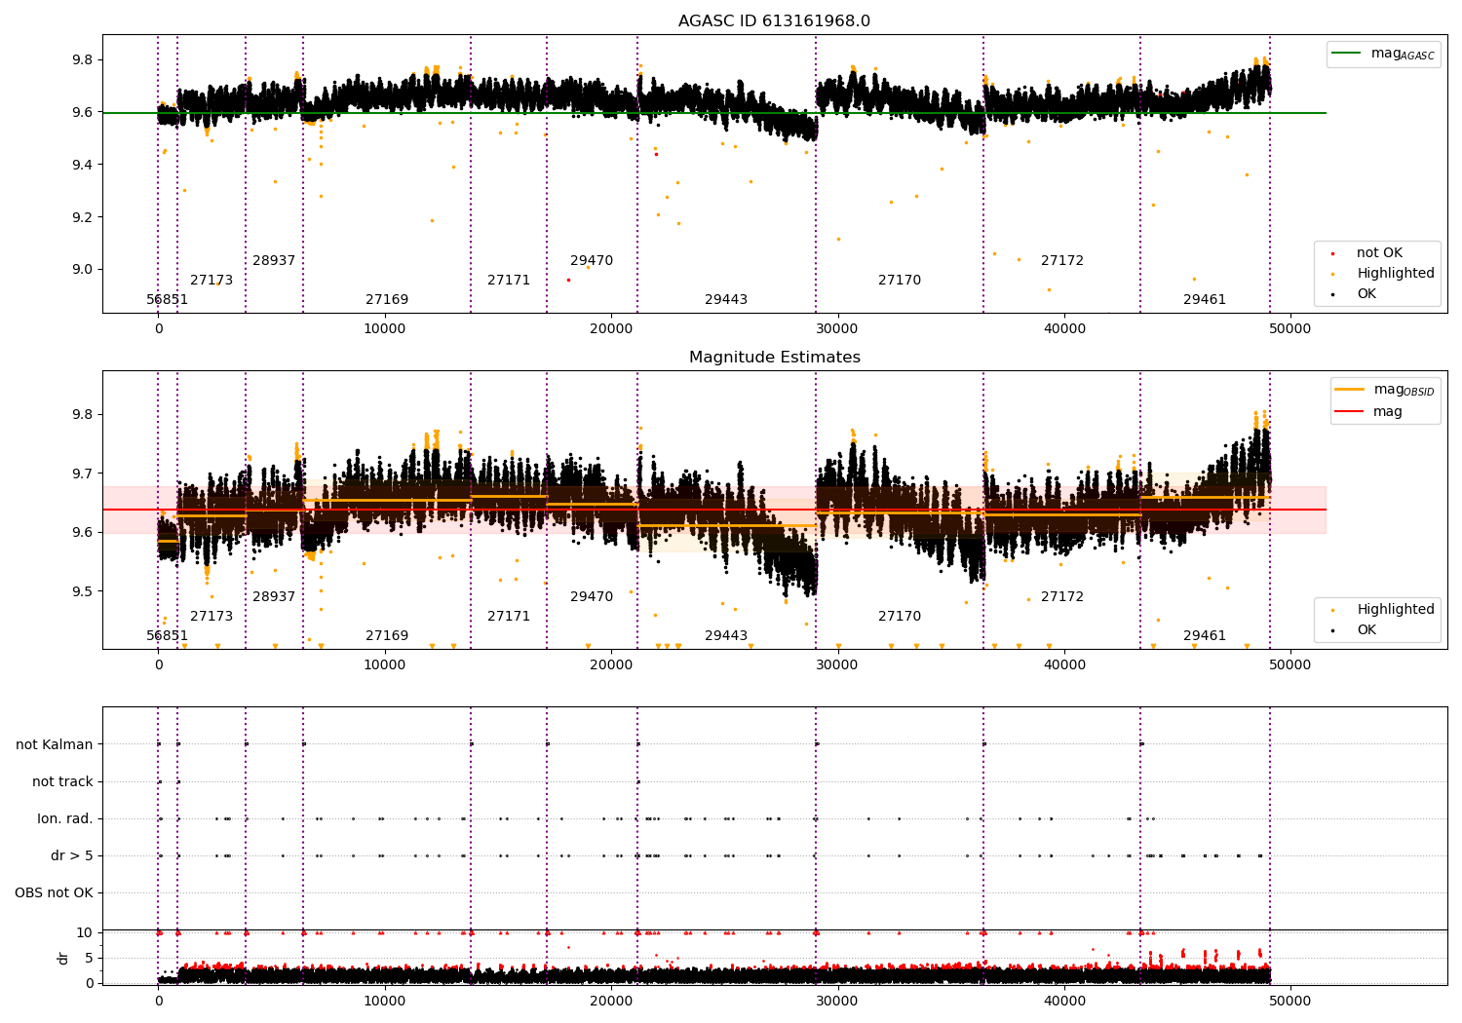Click 'not OK' legend entry in top plot
This screenshot has height=1023, width=1462.
[x=1379, y=253]
